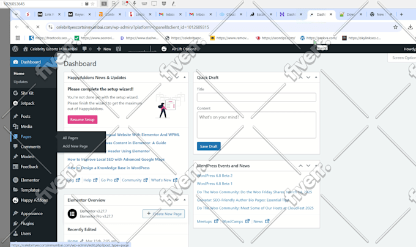
Task: Open Happy Addons in sidebar
Action: (34, 200)
